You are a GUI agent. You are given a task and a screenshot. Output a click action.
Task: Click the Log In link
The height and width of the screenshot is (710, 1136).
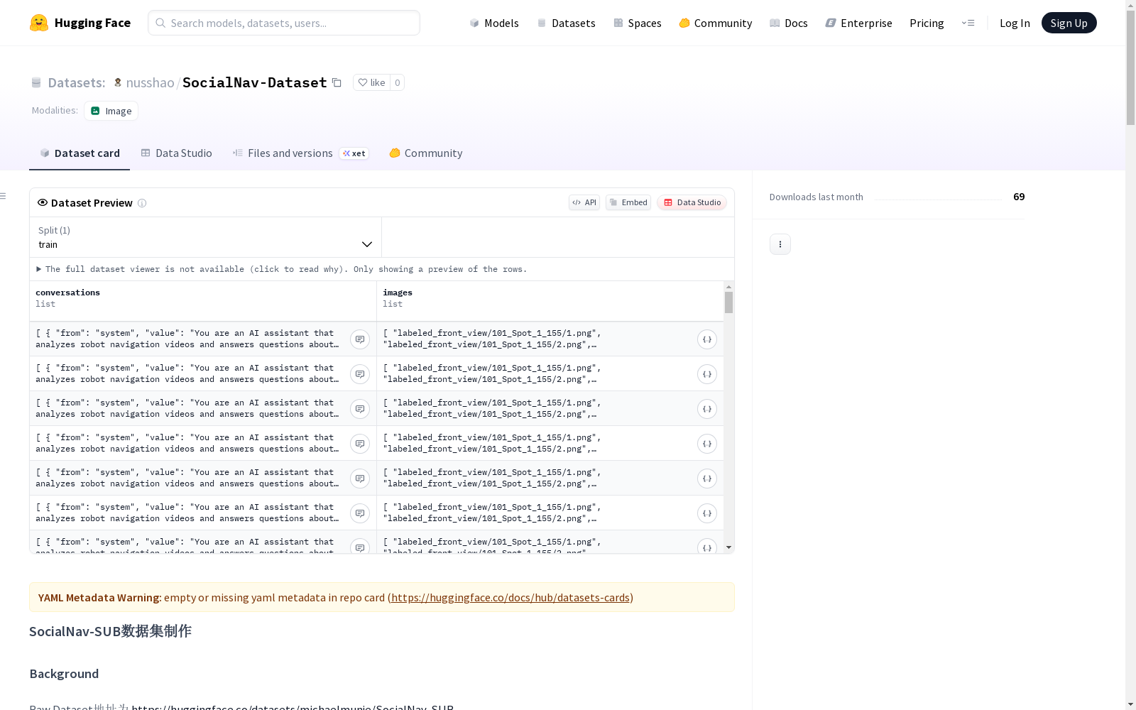coord(1015,23)
